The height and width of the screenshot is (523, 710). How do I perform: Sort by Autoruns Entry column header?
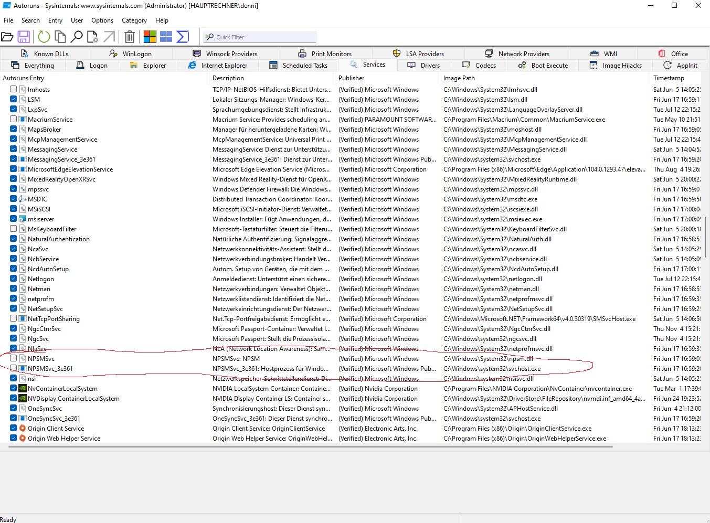click(x=105, y=78)
